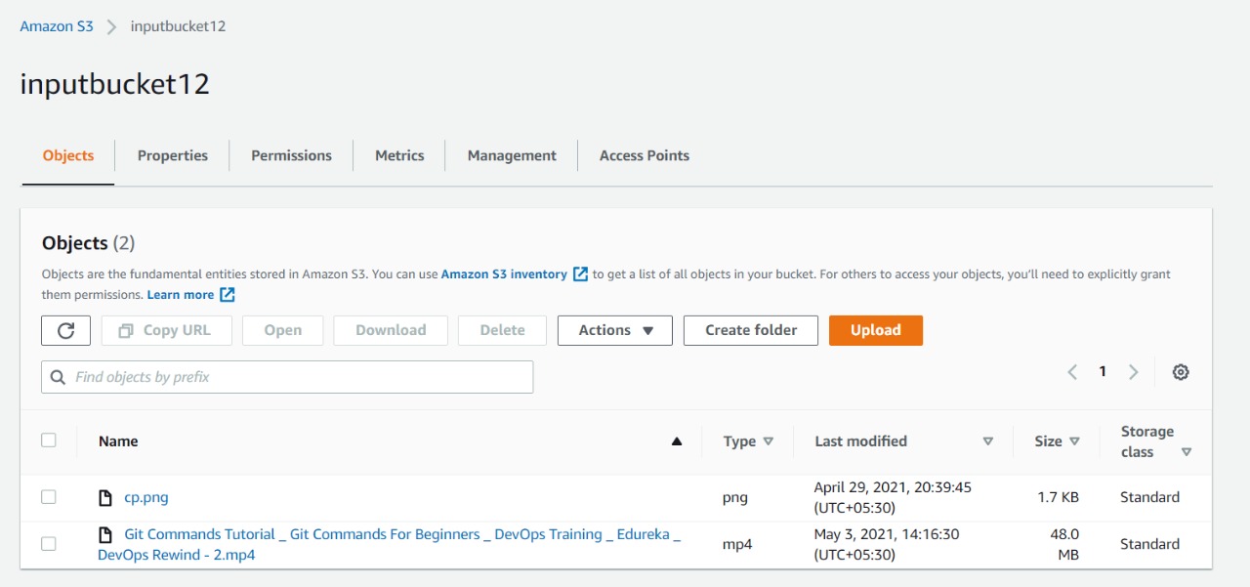The width and height of the screenshot is (1250, 587).
Task: Open the Permissions tab
Action: coord(291,155)
